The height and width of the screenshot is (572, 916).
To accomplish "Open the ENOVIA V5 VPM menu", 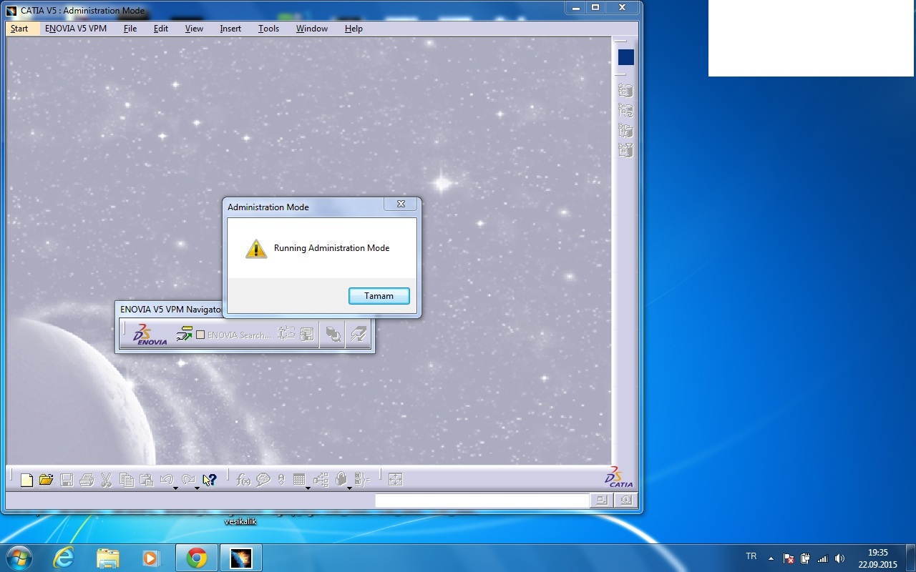I will 77,29.
